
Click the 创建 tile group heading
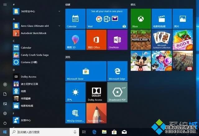coord(68,5)
